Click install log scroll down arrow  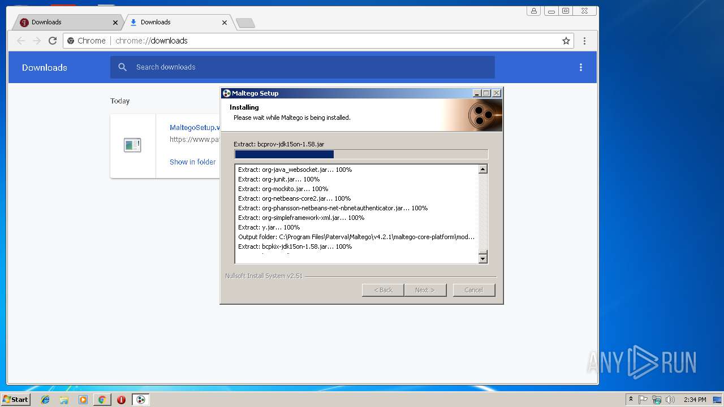click(x=483, y=259)
